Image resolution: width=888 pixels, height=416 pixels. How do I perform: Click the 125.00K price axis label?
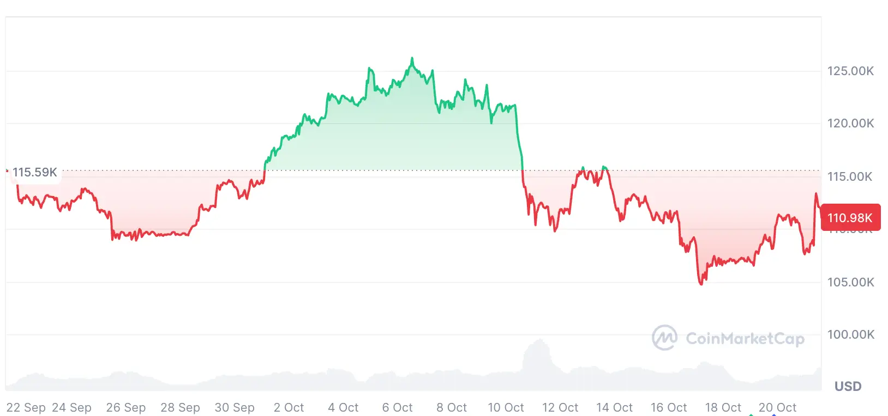point(850,71)
